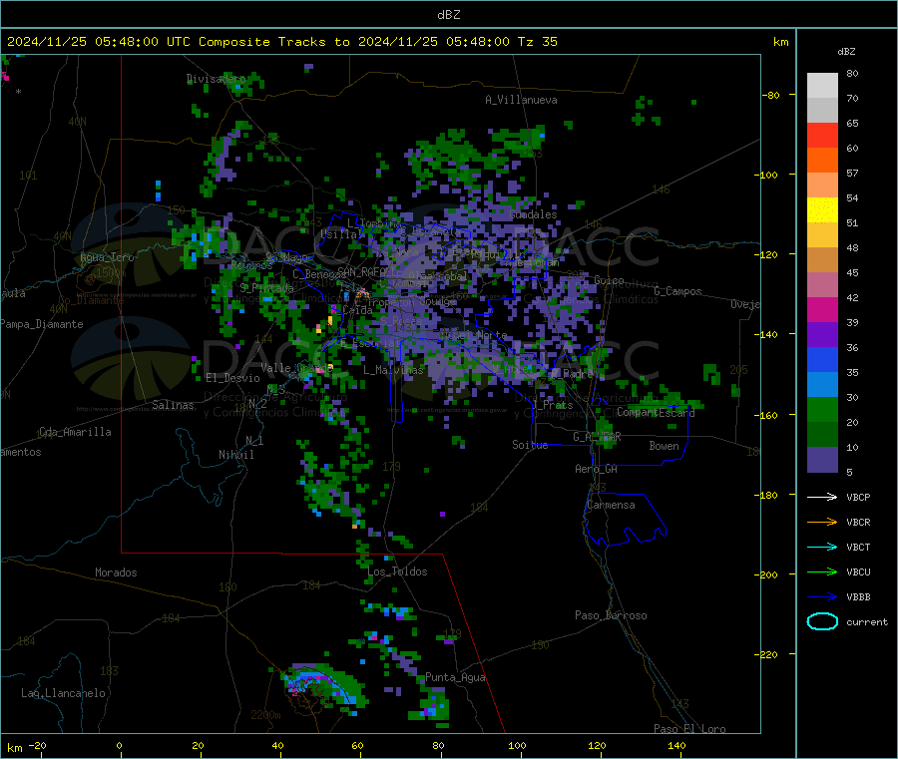Click the 'Paso_El_Loro' map label
898x759 pixels.
tap(690, 729)
